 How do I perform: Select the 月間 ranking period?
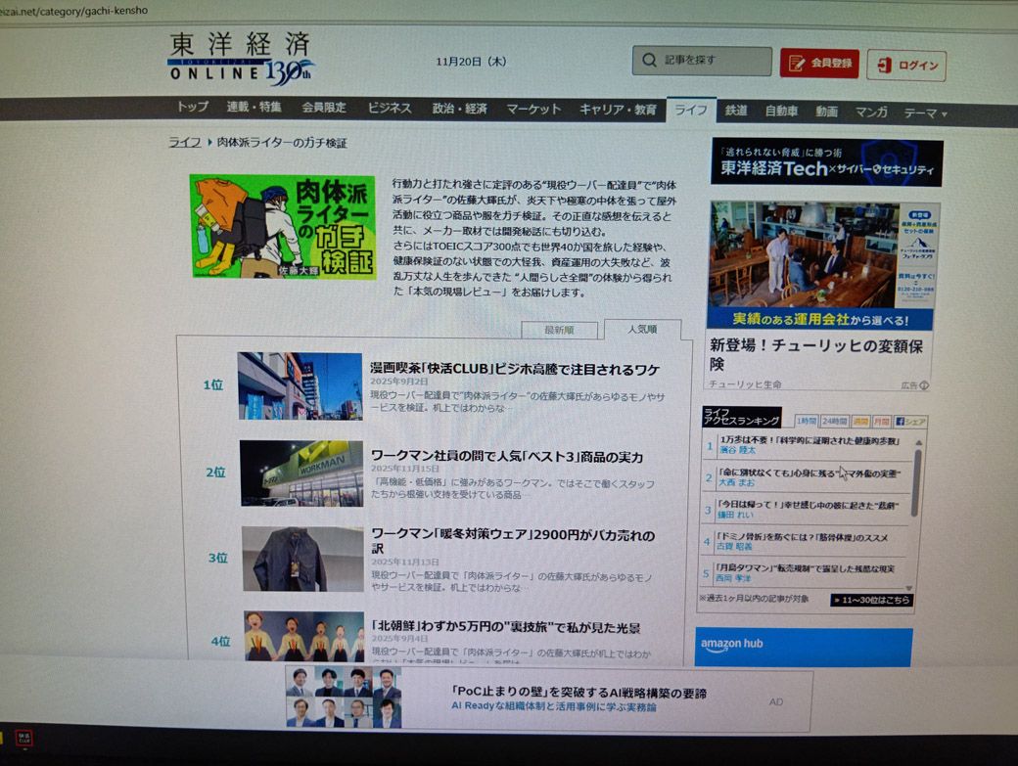pos(883,421)
